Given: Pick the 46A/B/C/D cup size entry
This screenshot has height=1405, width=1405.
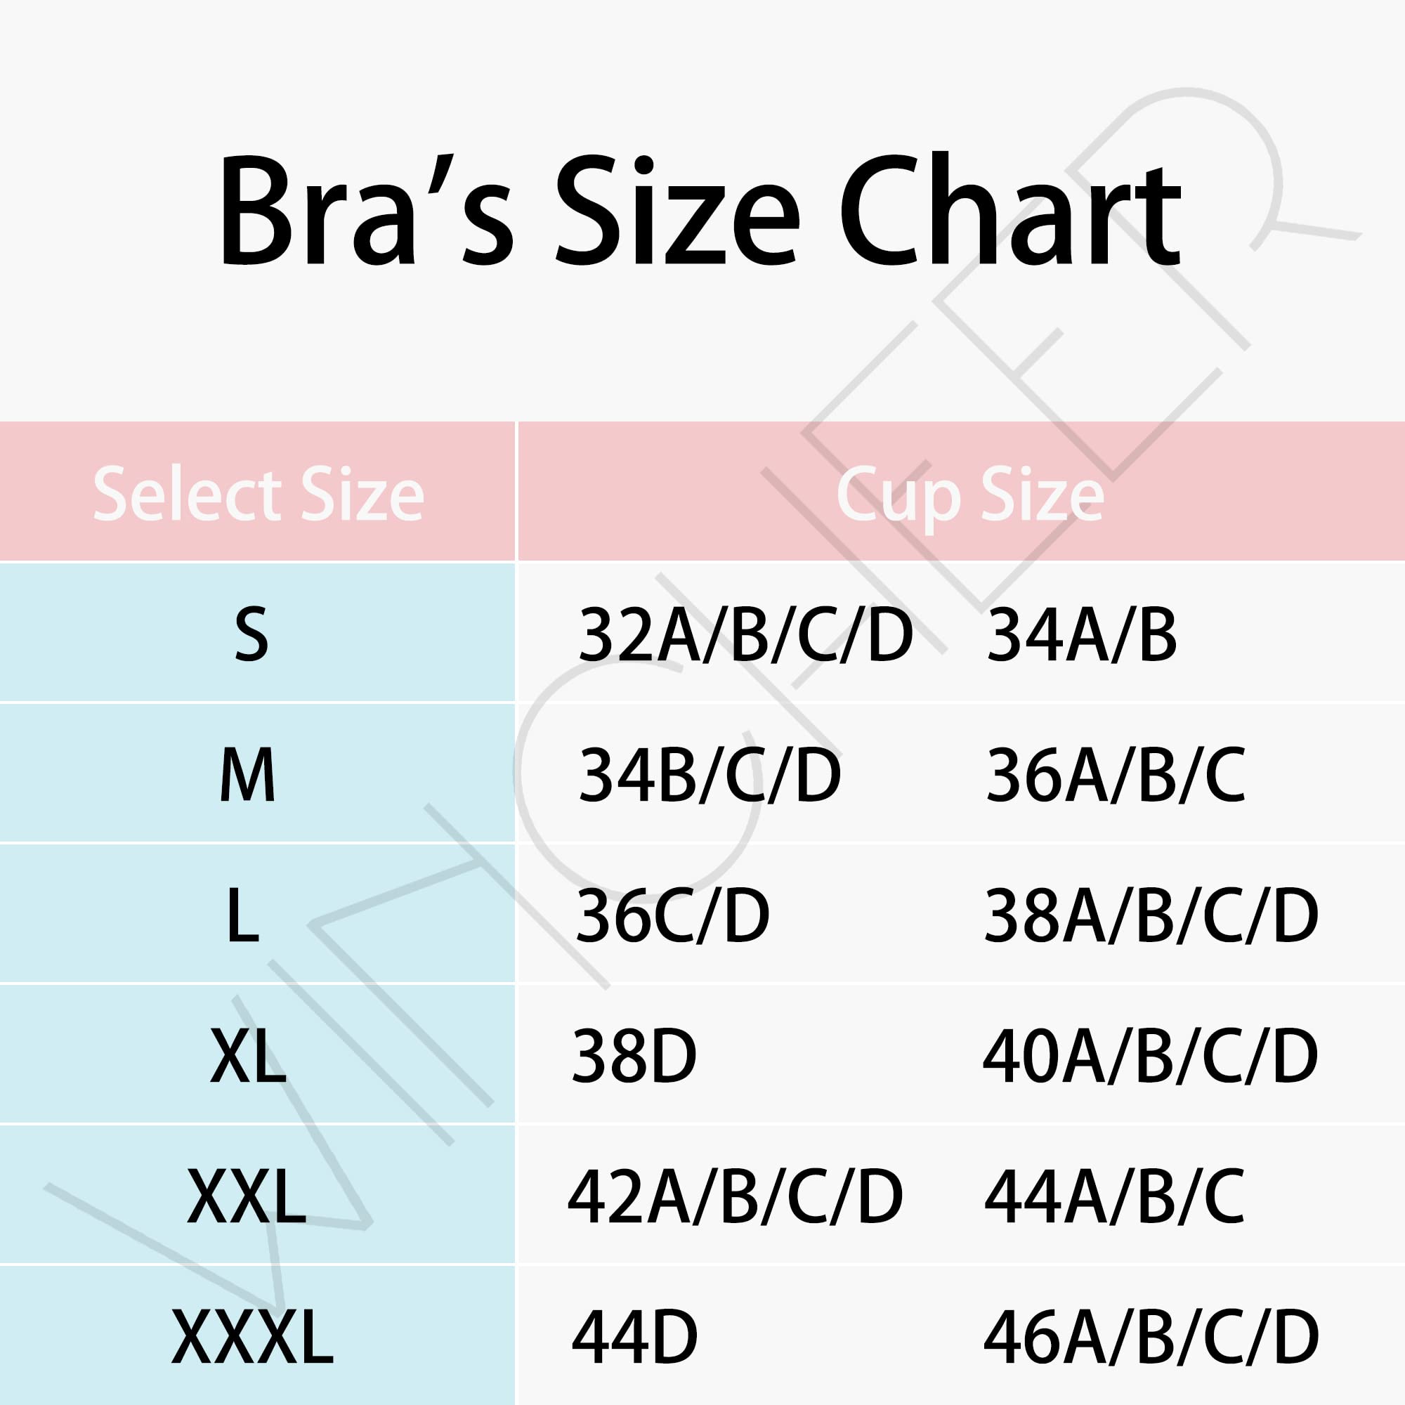Looking at the screenshot, I should pos(1151,1337).
